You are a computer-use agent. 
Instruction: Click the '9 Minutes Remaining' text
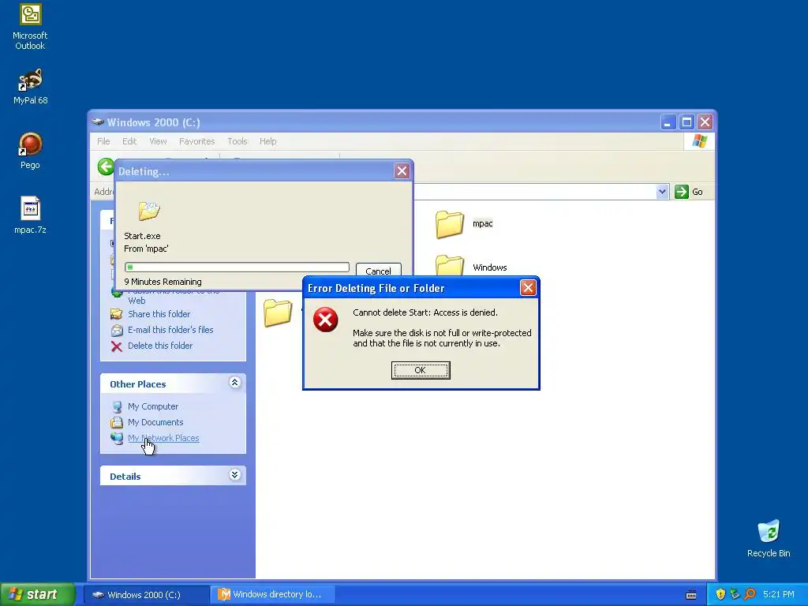[163, 282]
